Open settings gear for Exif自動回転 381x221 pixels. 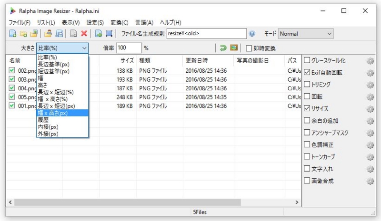(x=371, y=73)
